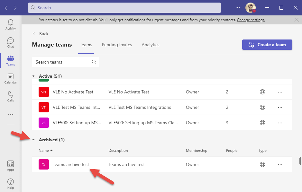Open the VLE Test MS Teams Int... team
The image size is (302, 192).
76,107
